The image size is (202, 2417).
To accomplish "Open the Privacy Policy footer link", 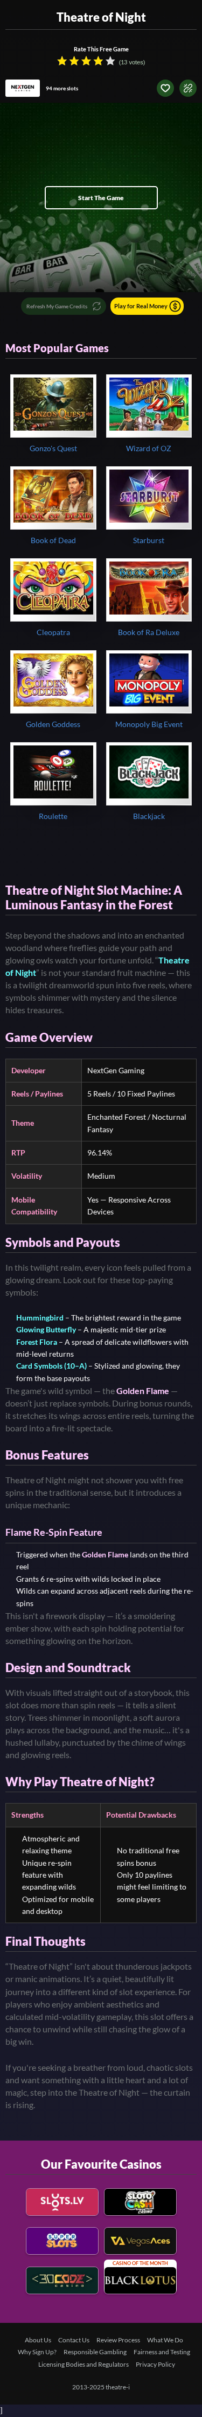I will (155, 2363).
